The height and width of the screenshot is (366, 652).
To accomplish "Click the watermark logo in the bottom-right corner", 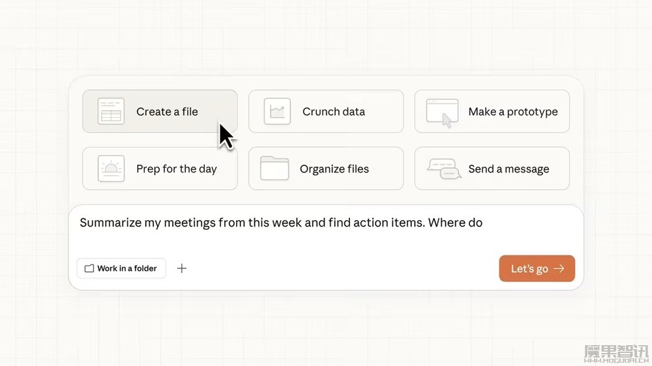I will click(x=615, y=352).
